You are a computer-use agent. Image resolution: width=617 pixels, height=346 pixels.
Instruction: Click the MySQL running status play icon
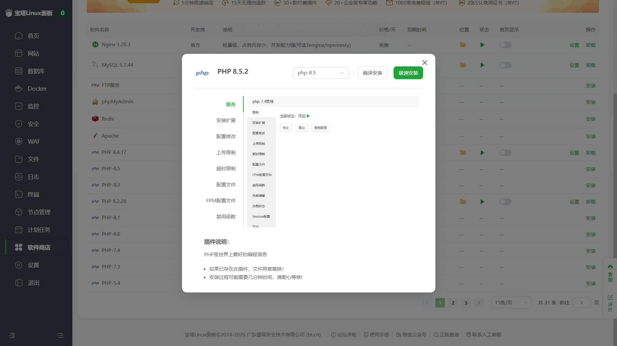click(482, 65)
